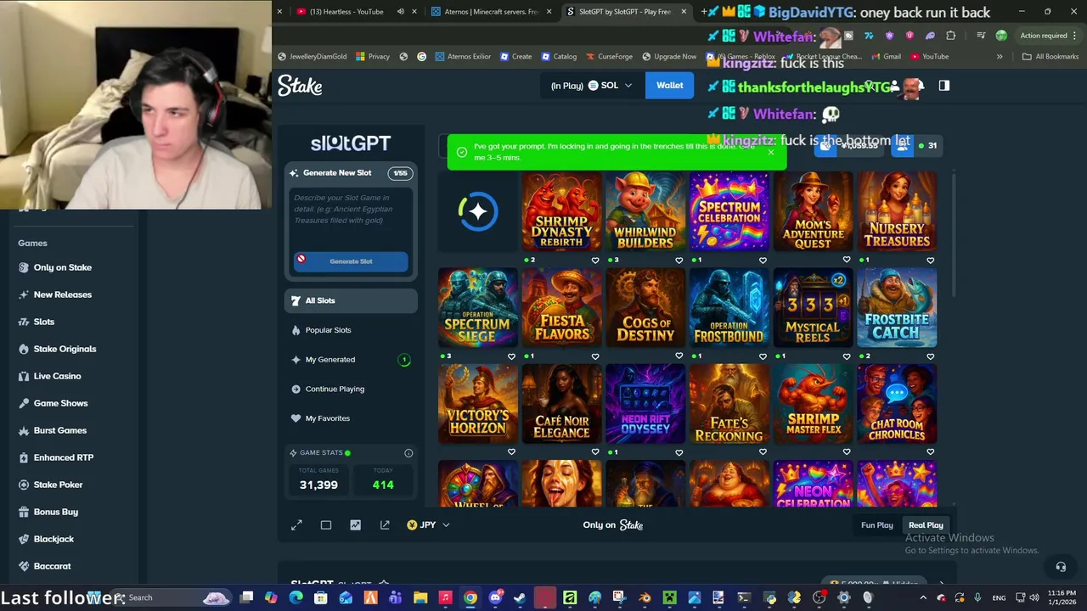1087x611 pixels.
Task: Favorite the Whirlwind Builders slot
Action: (679, 261)
